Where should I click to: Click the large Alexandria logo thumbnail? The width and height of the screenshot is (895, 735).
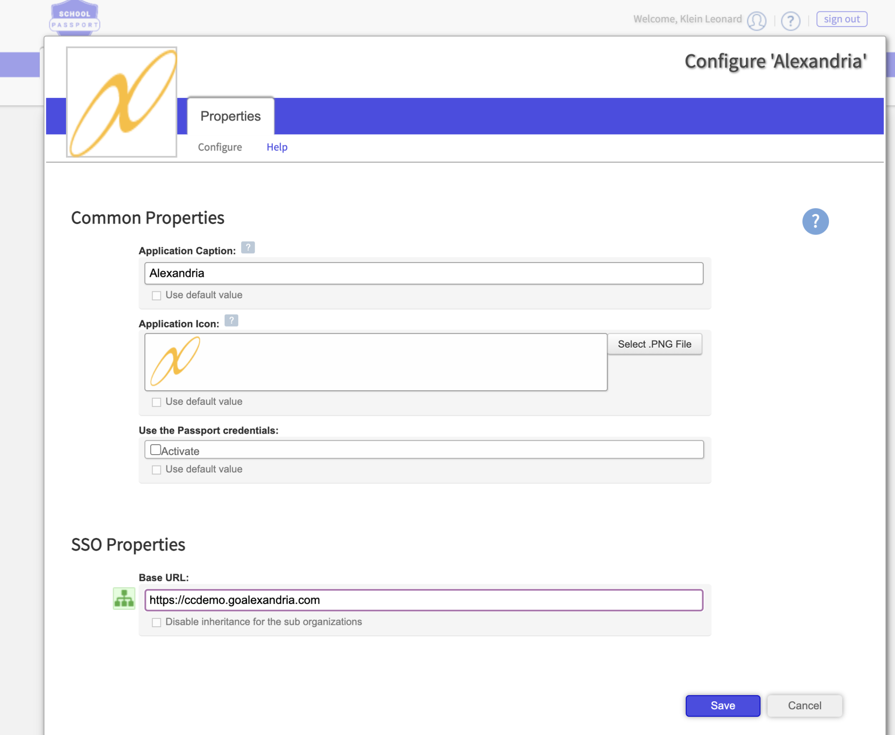121,102
